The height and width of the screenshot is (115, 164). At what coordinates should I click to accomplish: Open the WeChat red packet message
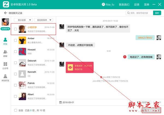(80, 67)
